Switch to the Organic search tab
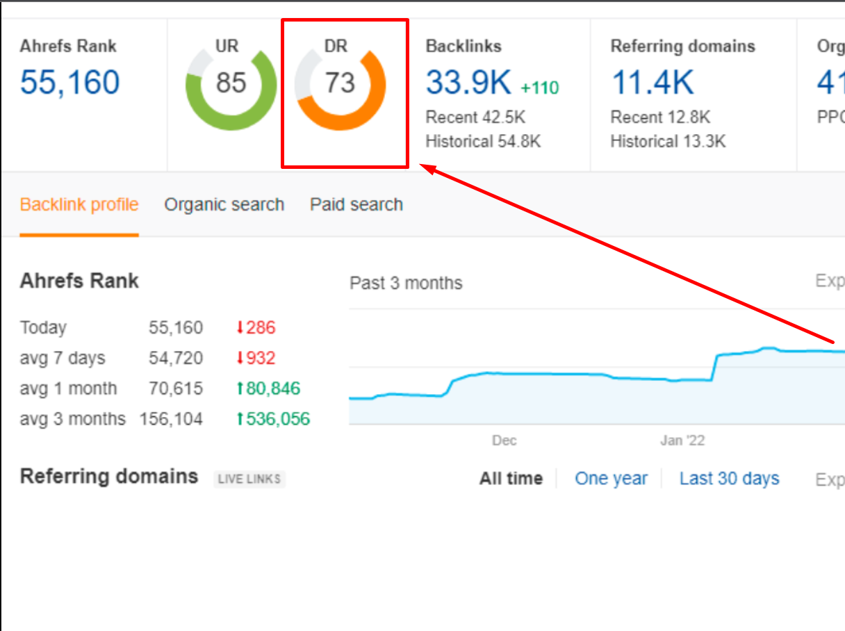Viewport: 845px width, 631px height. [224, 204]
